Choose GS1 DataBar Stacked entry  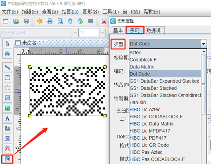(x=165, y=88)
